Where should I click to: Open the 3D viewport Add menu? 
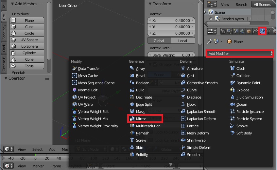click(x=52, y=149)
